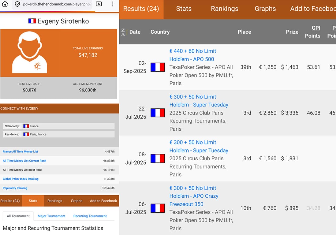Open the shield site security icon
Image resolution: width=336 pixels, height=235 pixels.
tap(17, 4)
